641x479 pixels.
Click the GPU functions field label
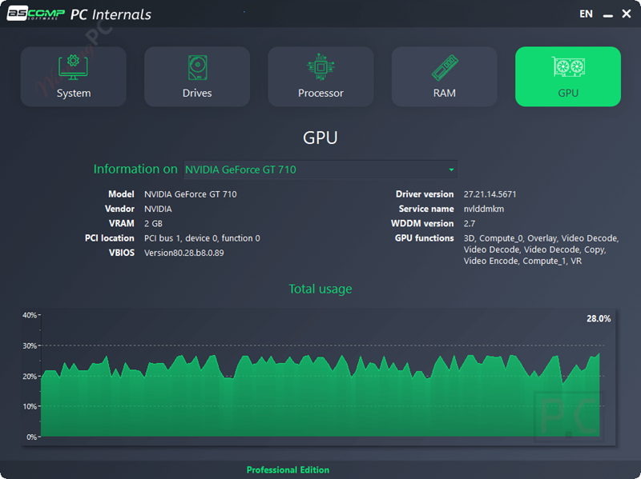[425, 238]
